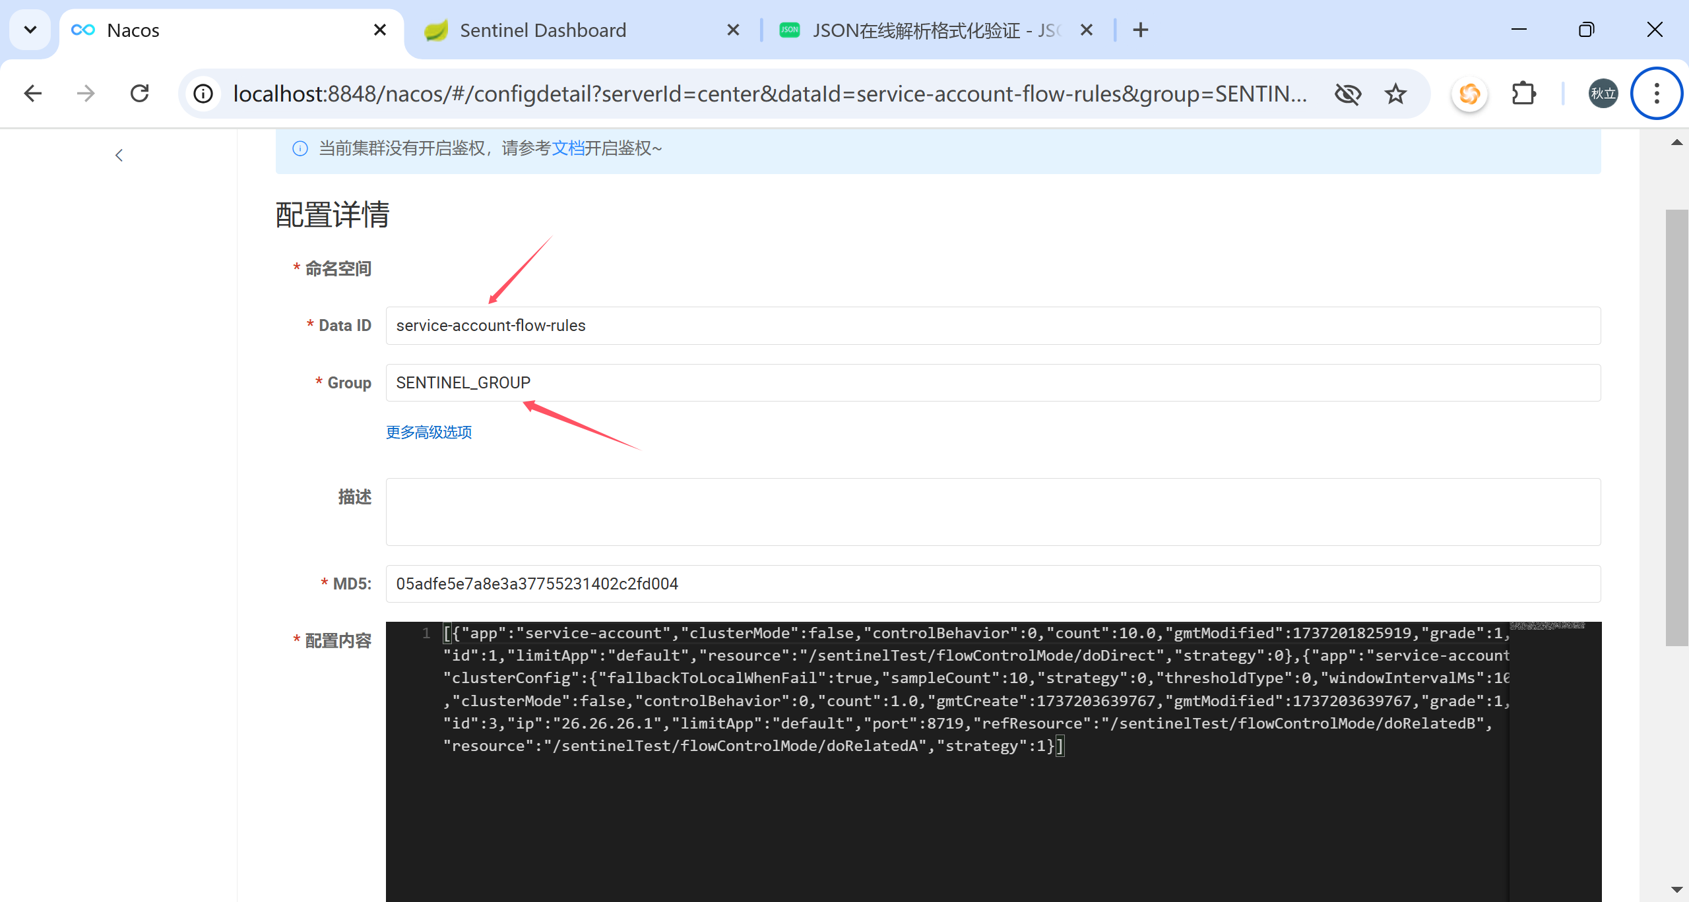The width and height of the screenshot is (1689, 902).
Task: Click the browser back arrow
Action: point(33,94)
